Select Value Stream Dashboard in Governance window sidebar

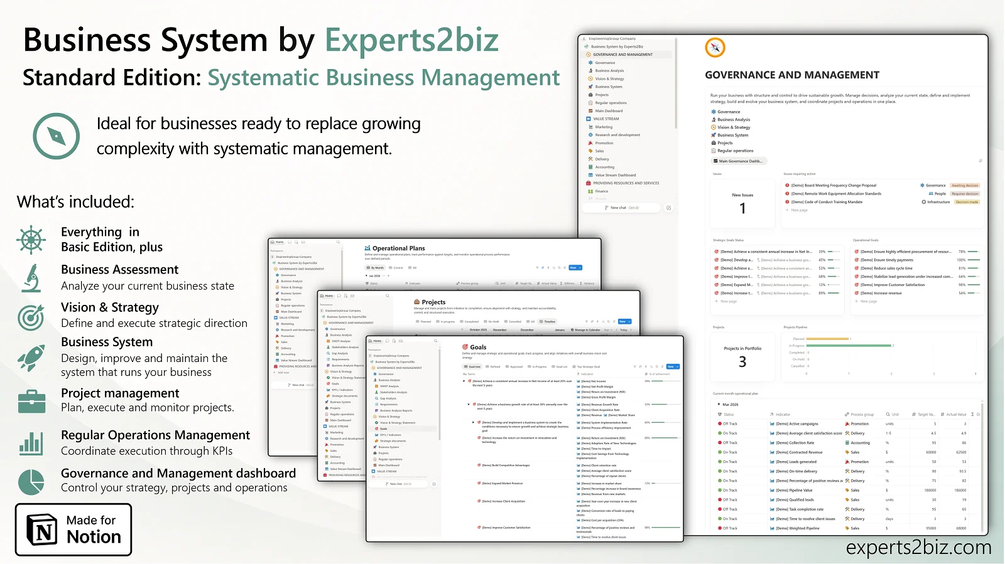(615, 175)
